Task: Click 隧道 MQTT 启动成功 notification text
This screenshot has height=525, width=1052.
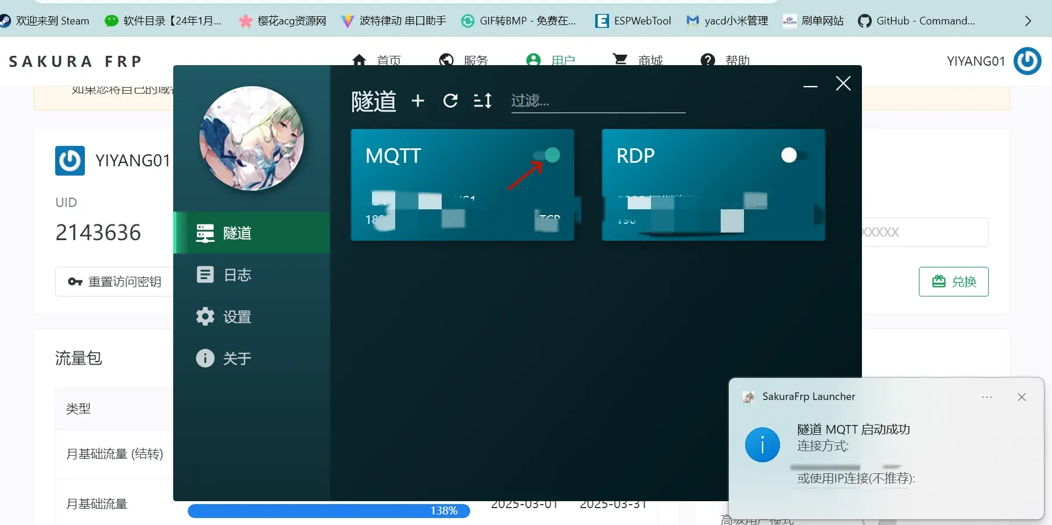Action: tap(853, 430)
